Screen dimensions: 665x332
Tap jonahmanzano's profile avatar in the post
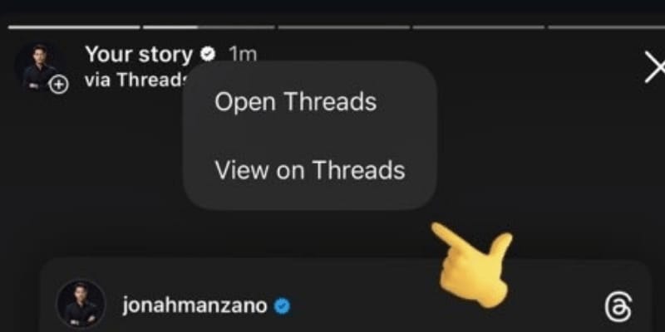(81, 304)
